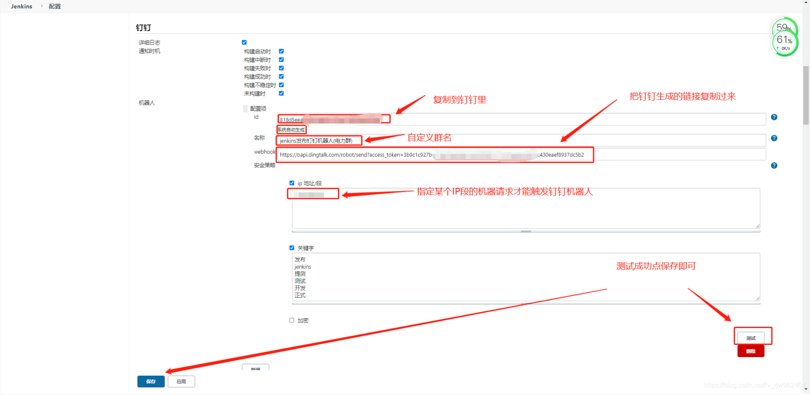Uncheck 未构建时 notification
The height and width of the screenshot is (395, 810).
(281, 94)
